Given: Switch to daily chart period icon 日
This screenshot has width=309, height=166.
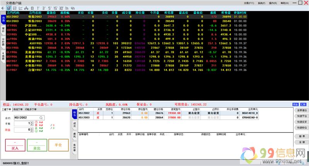Looking at the screenshot, I should click(x=32, y=7).
